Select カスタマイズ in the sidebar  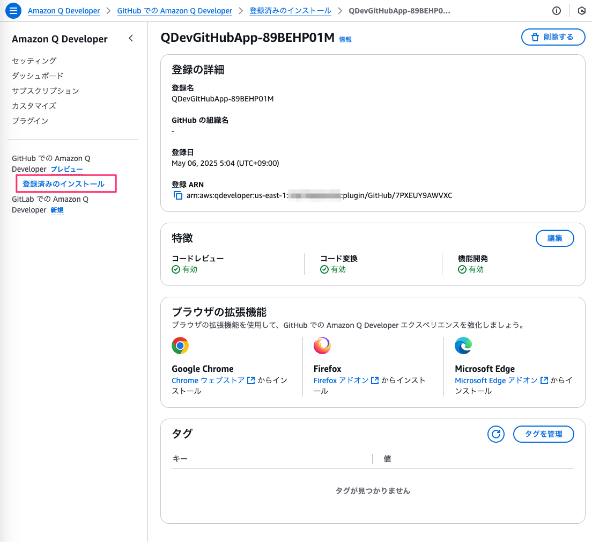(x=34, y=106)
